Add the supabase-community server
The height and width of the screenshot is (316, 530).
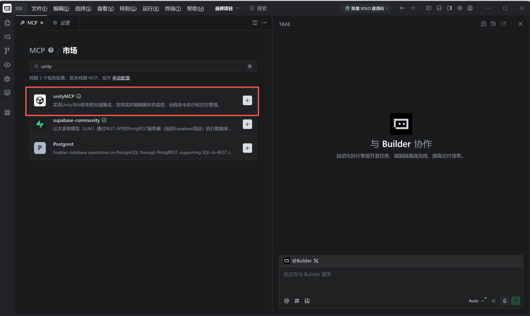(x=247, y=124)
